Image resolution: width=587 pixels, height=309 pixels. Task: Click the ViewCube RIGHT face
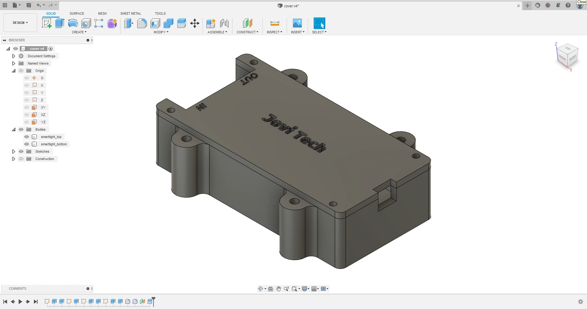pyautogui.click(x=573, y=58)
